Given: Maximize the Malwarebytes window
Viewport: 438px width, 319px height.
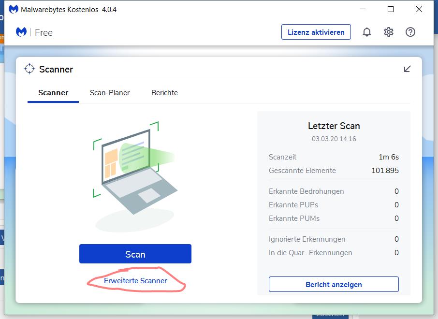Looking at the screenshot, I should point(391,9).
